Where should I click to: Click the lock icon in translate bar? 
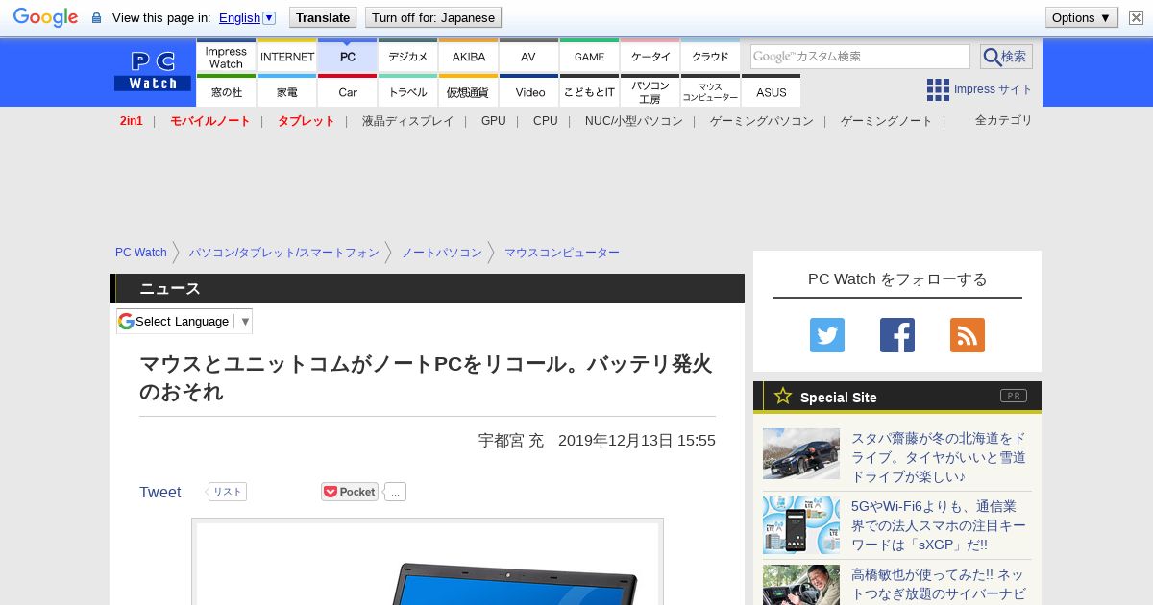96,17
